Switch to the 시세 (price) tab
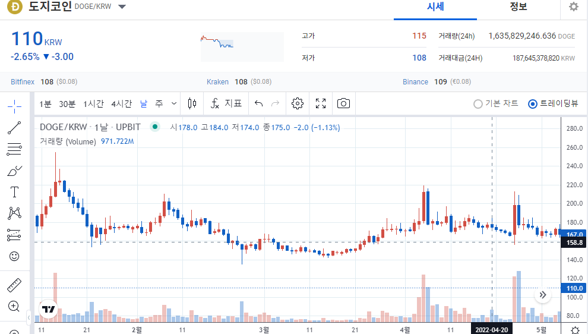The height and width of the screenshot is (334, 588). point(435,7)
